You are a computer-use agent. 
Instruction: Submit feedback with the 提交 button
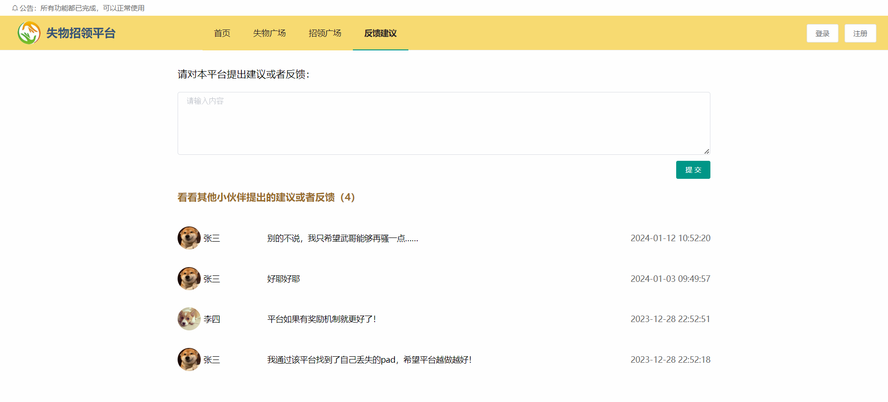tap(693, 170)
